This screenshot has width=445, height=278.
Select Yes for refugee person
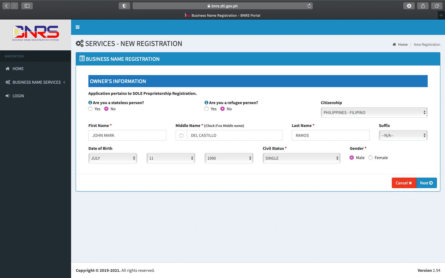(x=206, y=109)
